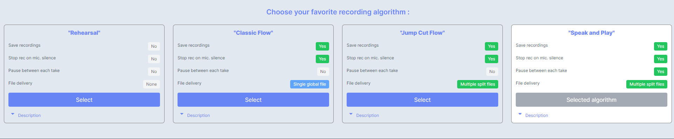The height and width of the screenshot is (139, 674).
Task: Click Speak and Play's Multiple split files badge
Action: coord(647,84)
